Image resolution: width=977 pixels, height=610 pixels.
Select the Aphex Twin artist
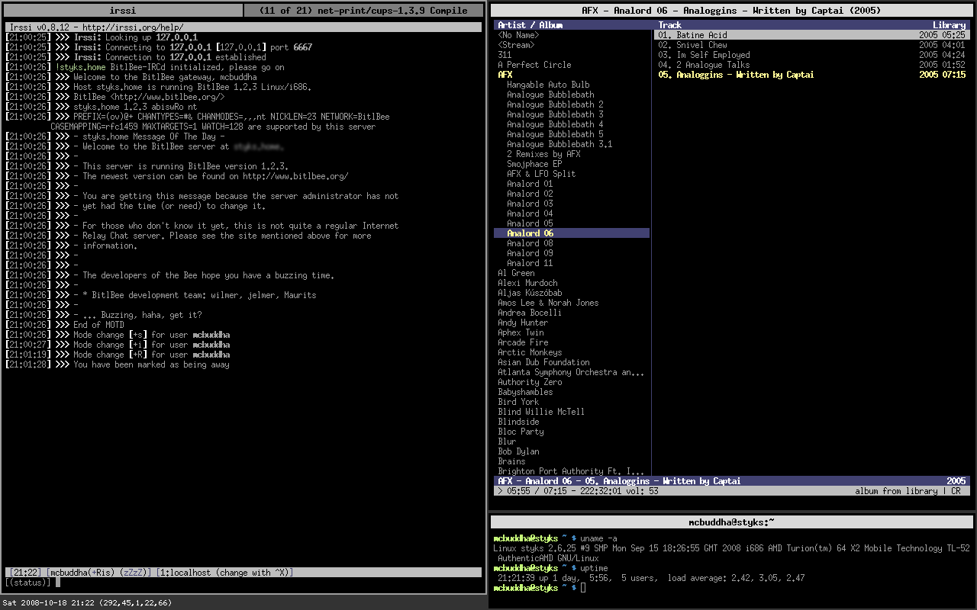point(521,332)
